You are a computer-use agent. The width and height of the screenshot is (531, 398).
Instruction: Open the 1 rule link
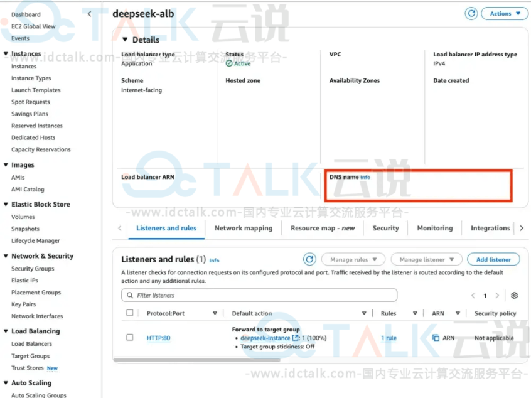(389, 338)
